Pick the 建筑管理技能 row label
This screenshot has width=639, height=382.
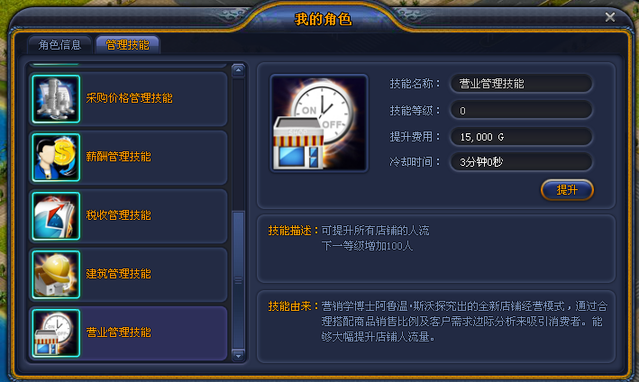pos(118,274)
